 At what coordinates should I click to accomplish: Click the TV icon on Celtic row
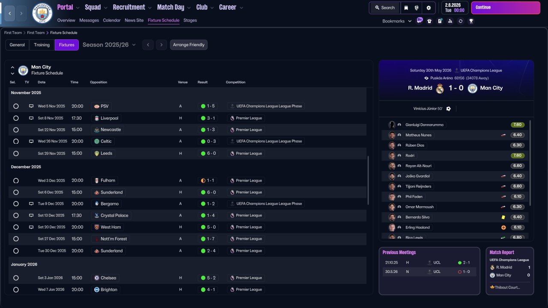[x=31, y=141]
